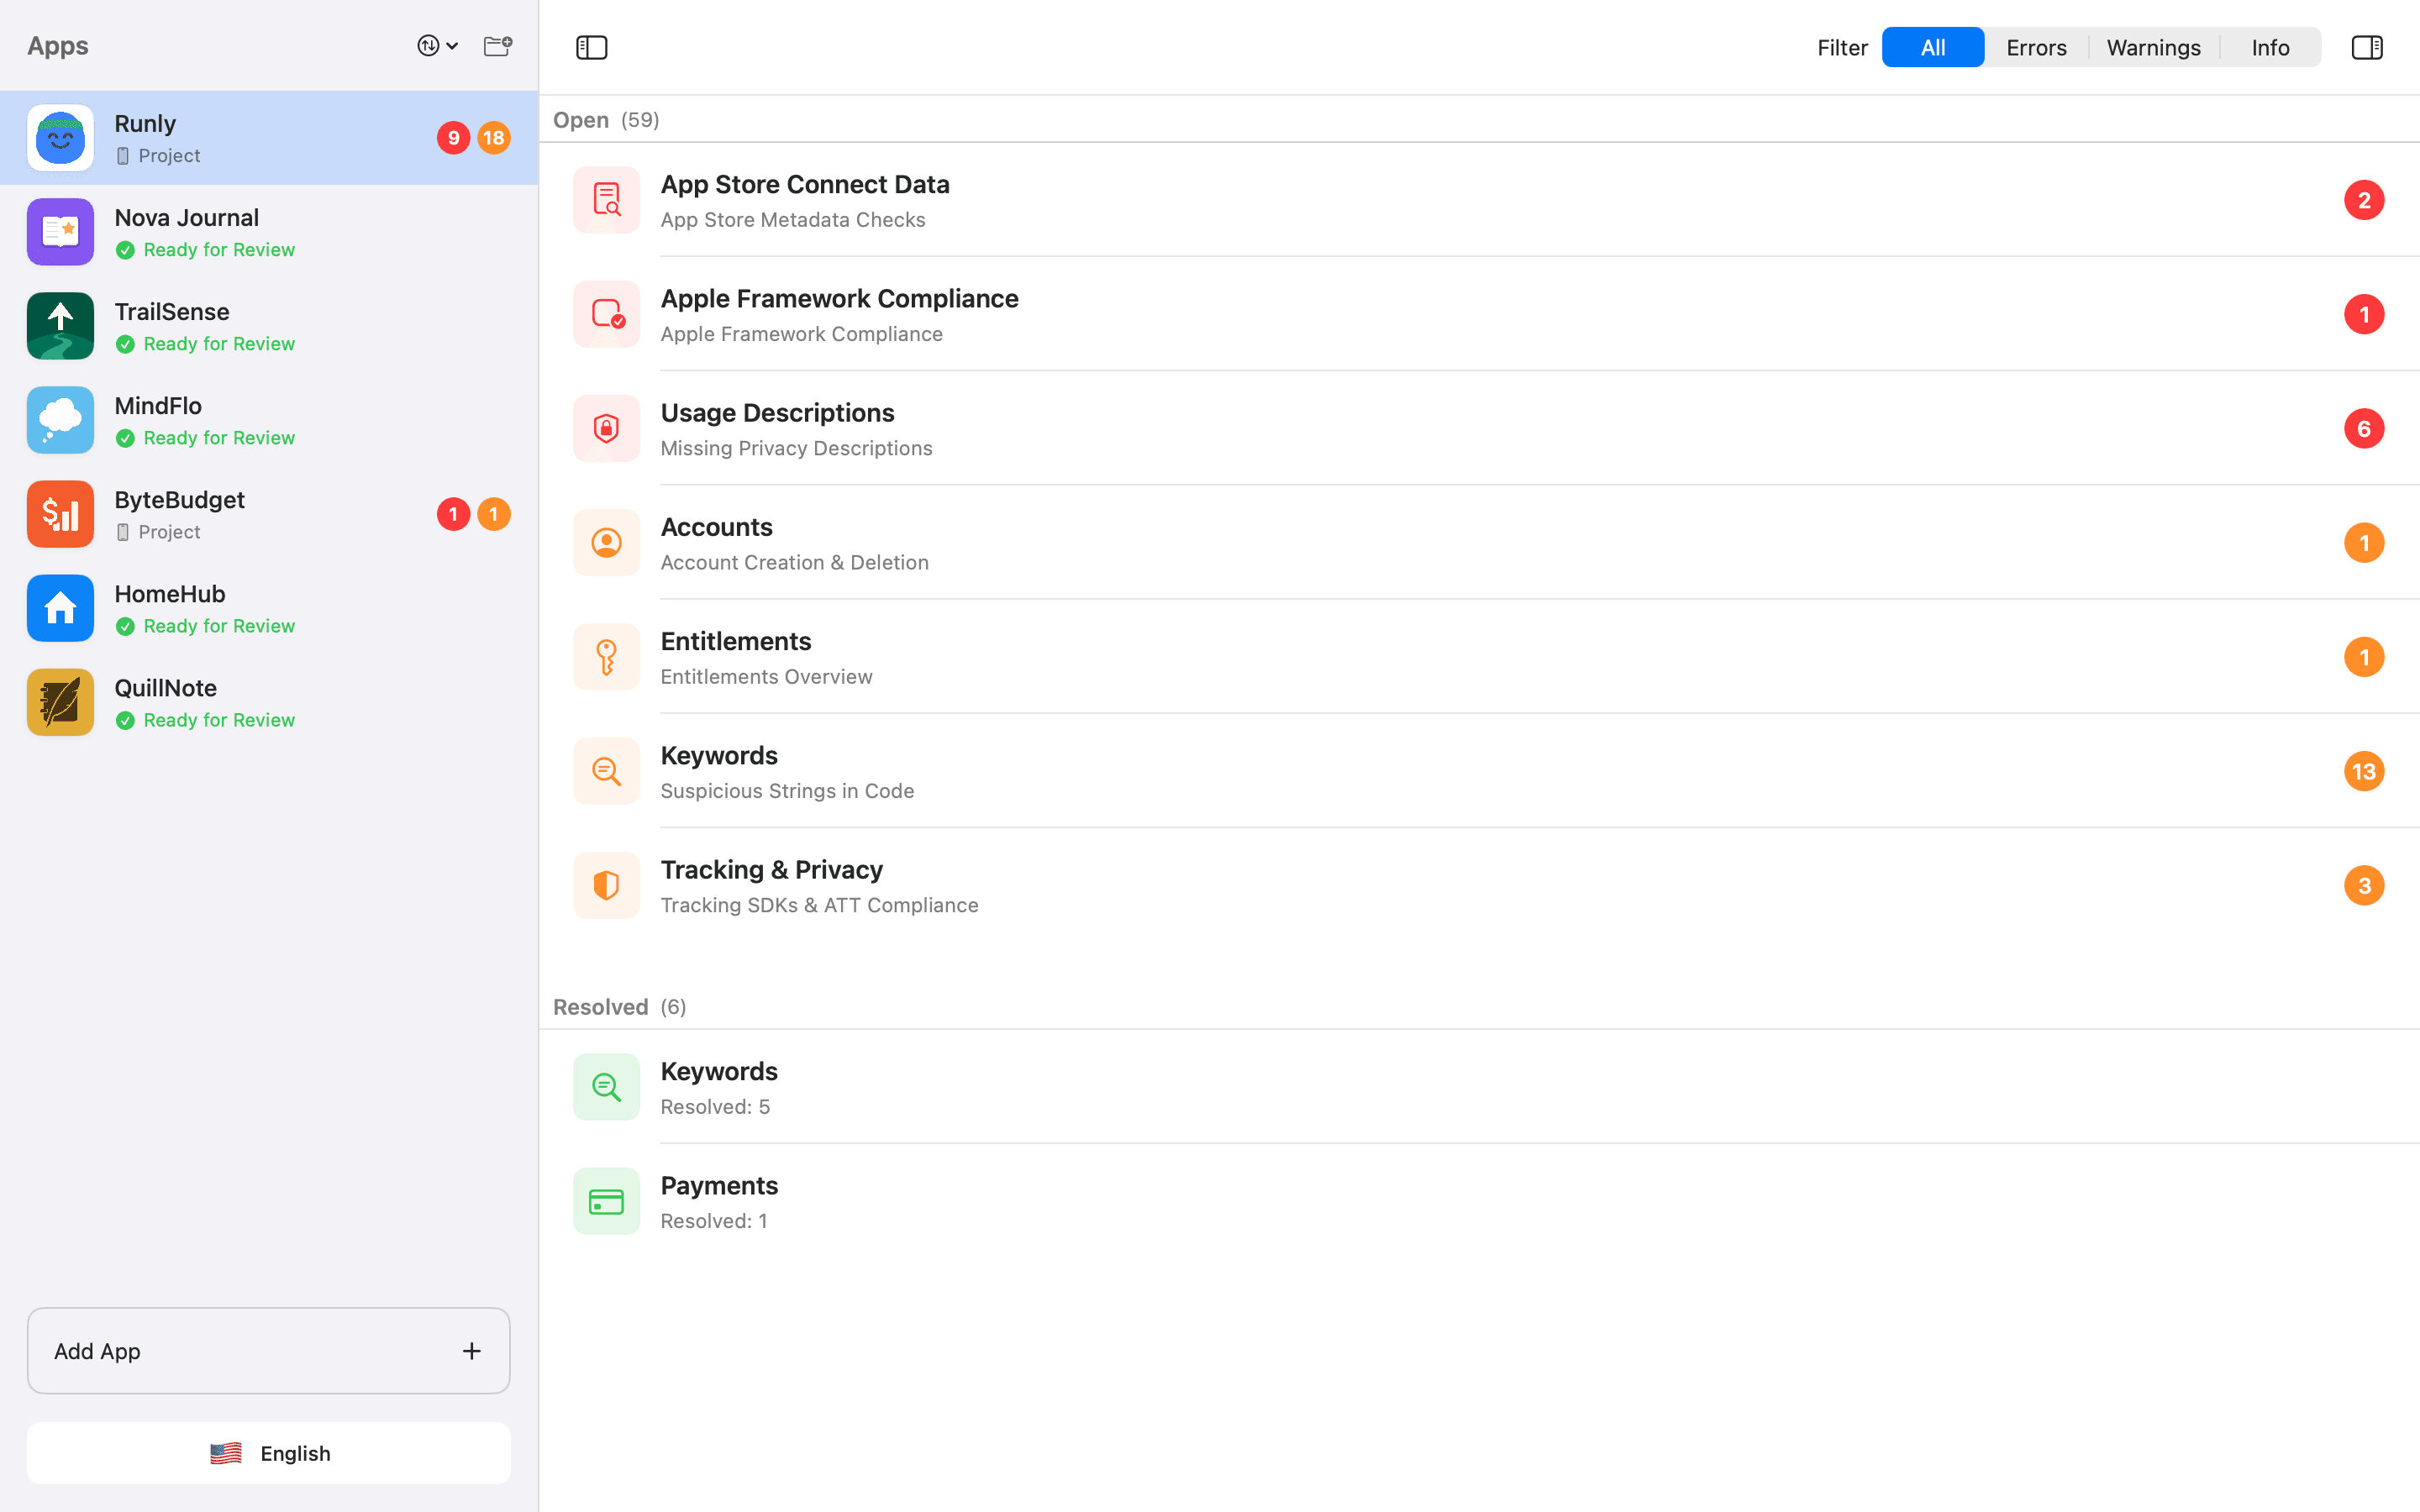Open the Accounts creation & deletion check
Screen dimensions: 2420x1512
(794, 543)
